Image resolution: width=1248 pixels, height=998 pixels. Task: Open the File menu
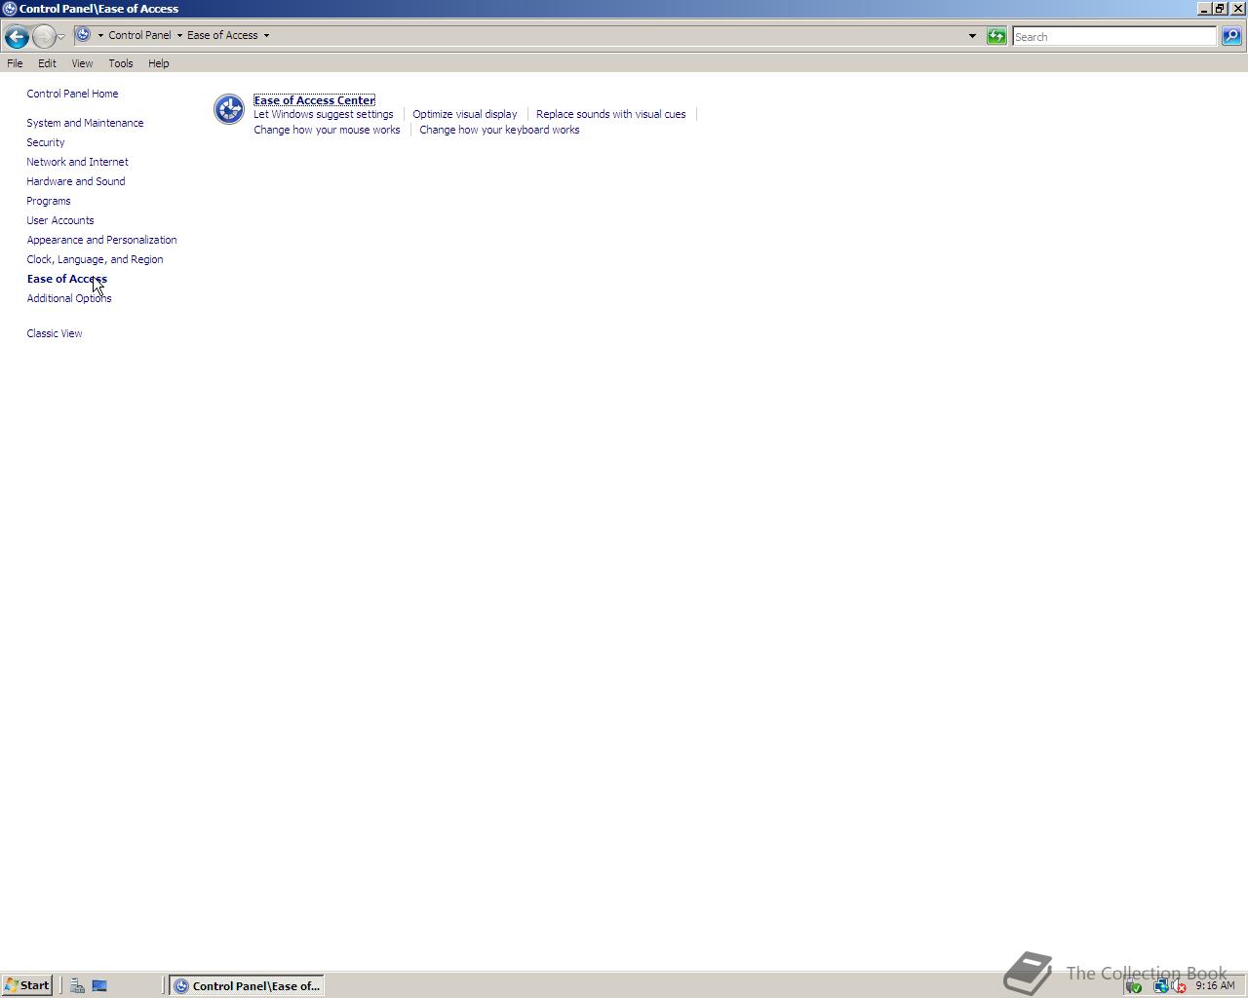click(15, 63)
